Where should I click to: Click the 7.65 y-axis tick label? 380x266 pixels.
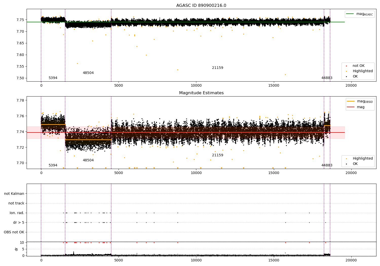pos(21,43)
